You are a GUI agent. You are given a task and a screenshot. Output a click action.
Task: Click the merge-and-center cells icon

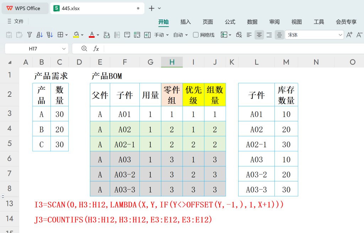click(137, 35)
